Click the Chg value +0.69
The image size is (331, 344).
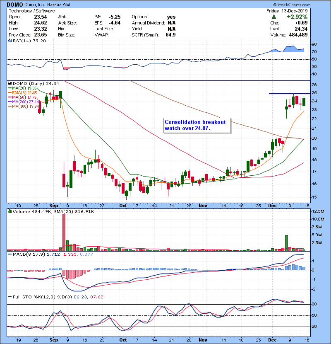tap(301, 23)
